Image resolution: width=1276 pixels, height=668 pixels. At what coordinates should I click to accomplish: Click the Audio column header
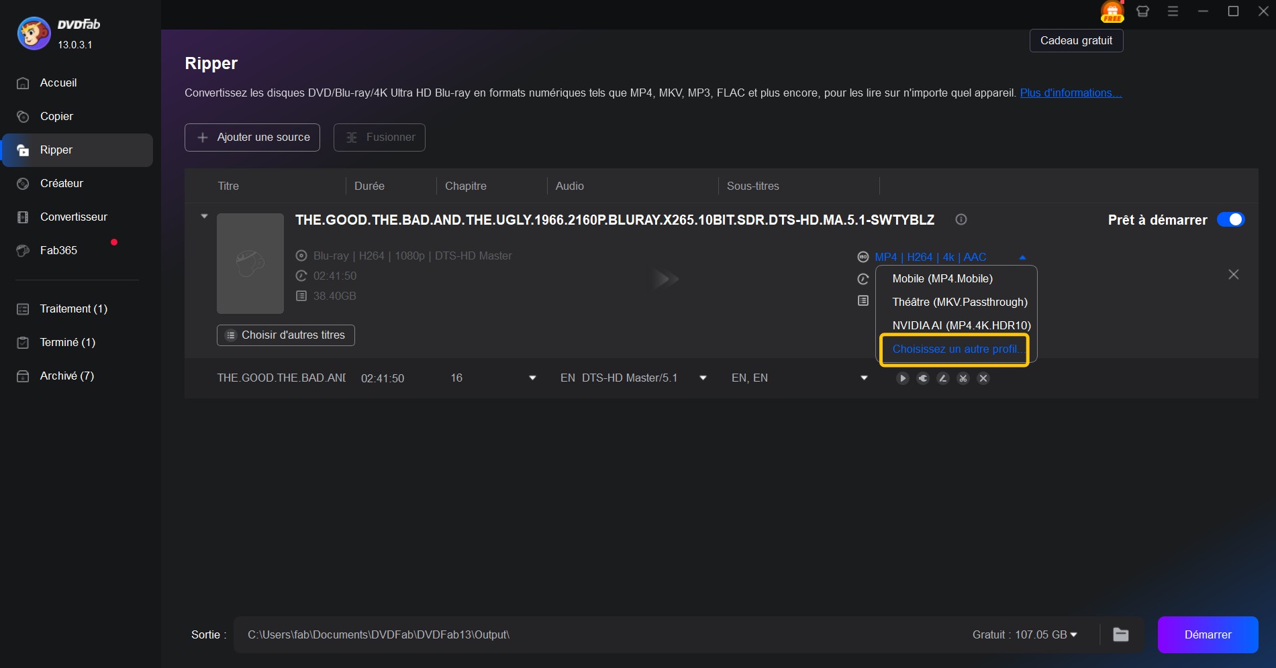click(570, 186)
